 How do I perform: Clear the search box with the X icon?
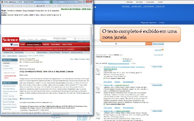pos(116,44)
